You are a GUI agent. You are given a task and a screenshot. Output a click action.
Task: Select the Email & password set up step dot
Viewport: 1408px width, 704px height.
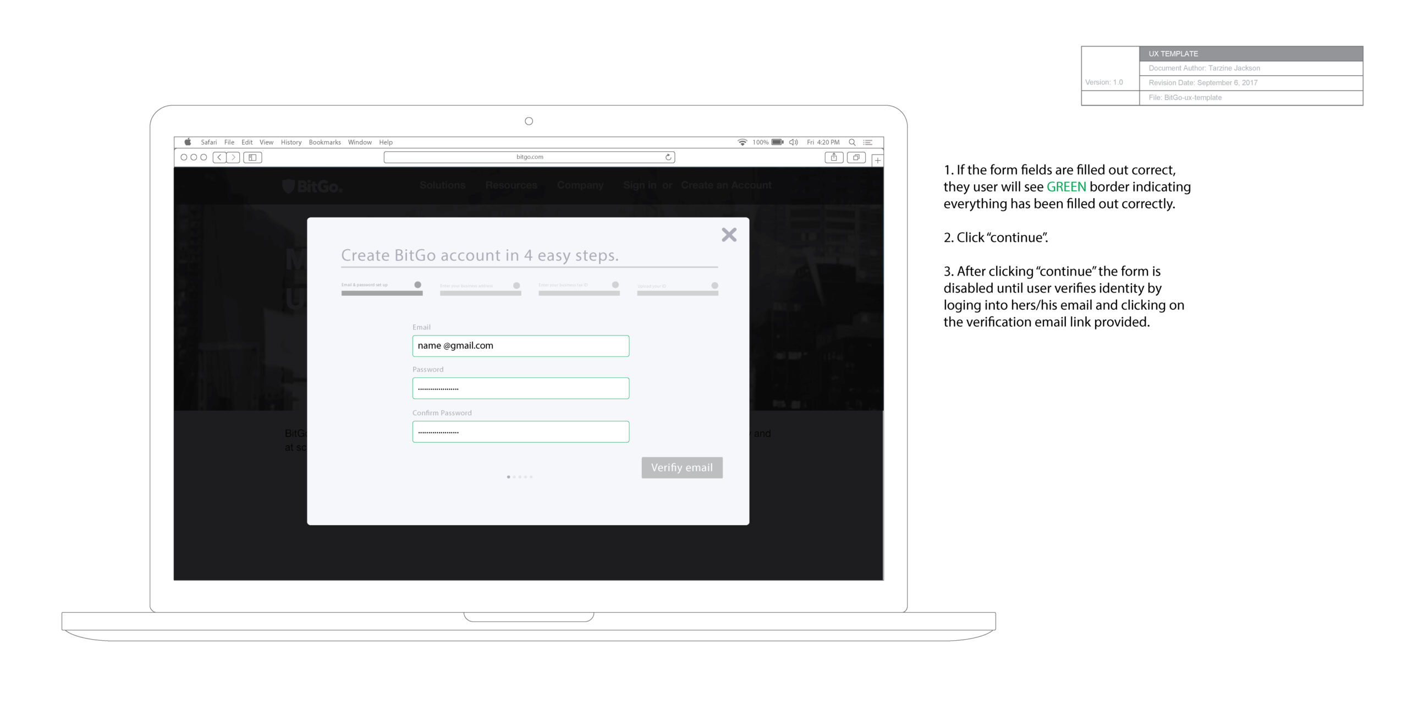tap(417, 285)
